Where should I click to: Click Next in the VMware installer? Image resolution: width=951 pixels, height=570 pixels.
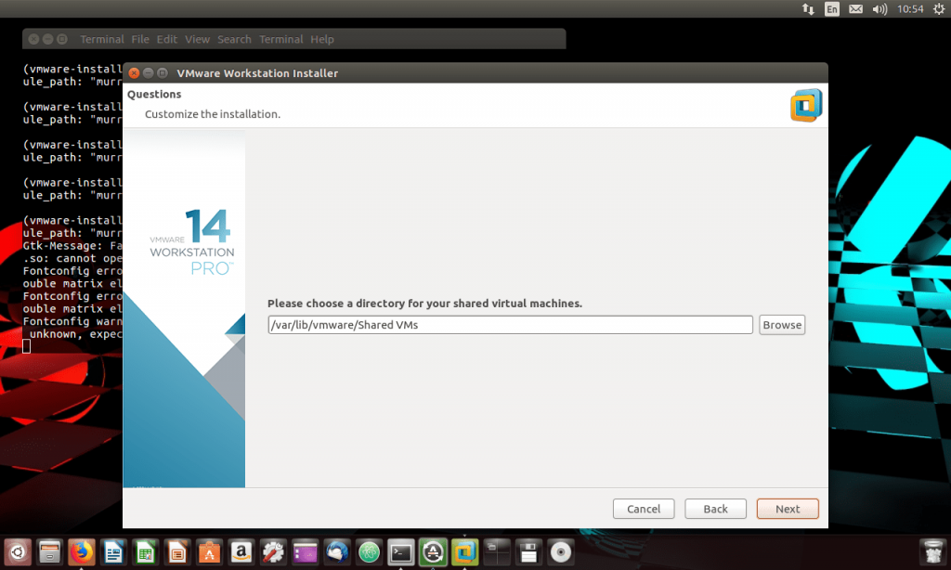(788, 509)
